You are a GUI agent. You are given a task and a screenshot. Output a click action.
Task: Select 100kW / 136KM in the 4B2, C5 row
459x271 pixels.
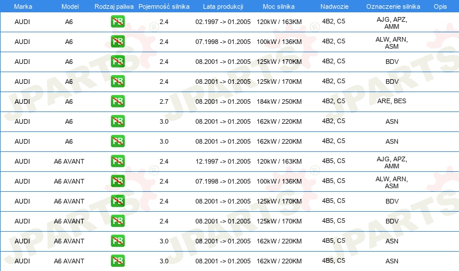click(x=279, y=42)
